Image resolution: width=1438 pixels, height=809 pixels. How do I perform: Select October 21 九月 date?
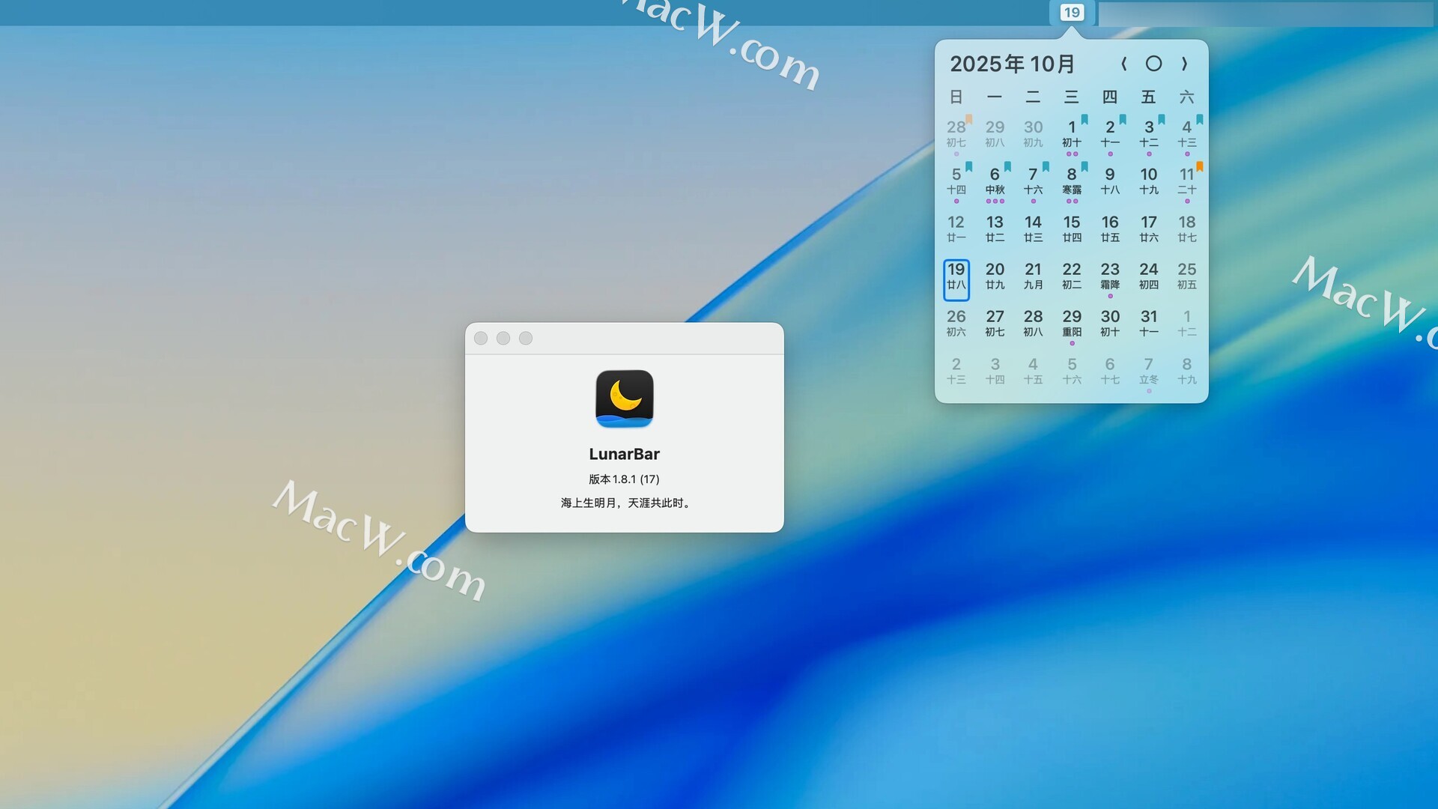tap(1033, 276)
